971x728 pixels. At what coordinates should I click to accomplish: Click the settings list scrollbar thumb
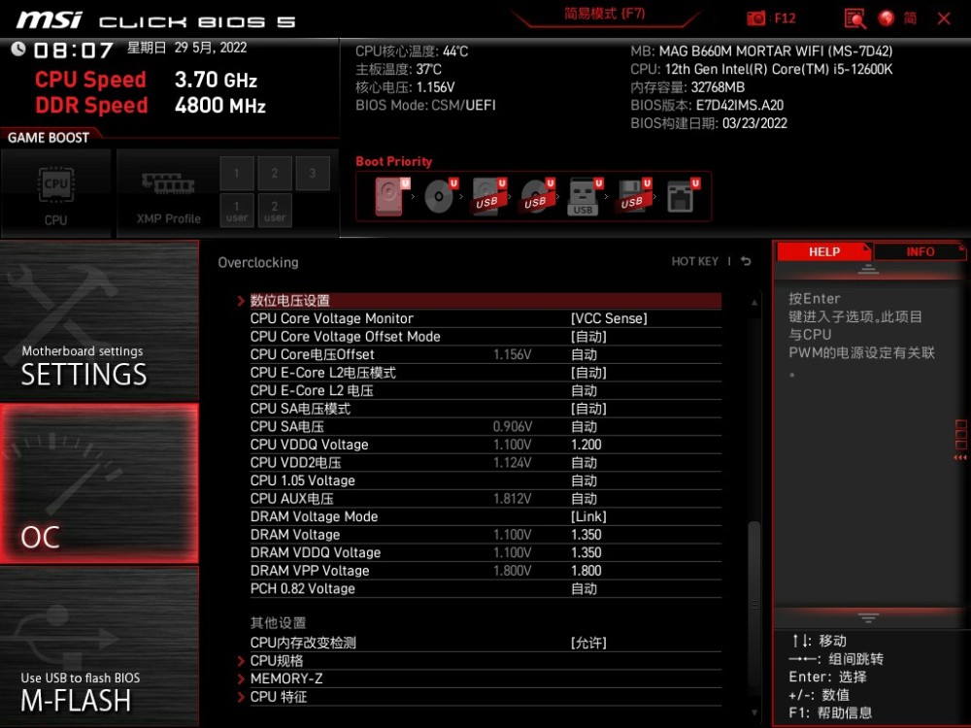754,603
